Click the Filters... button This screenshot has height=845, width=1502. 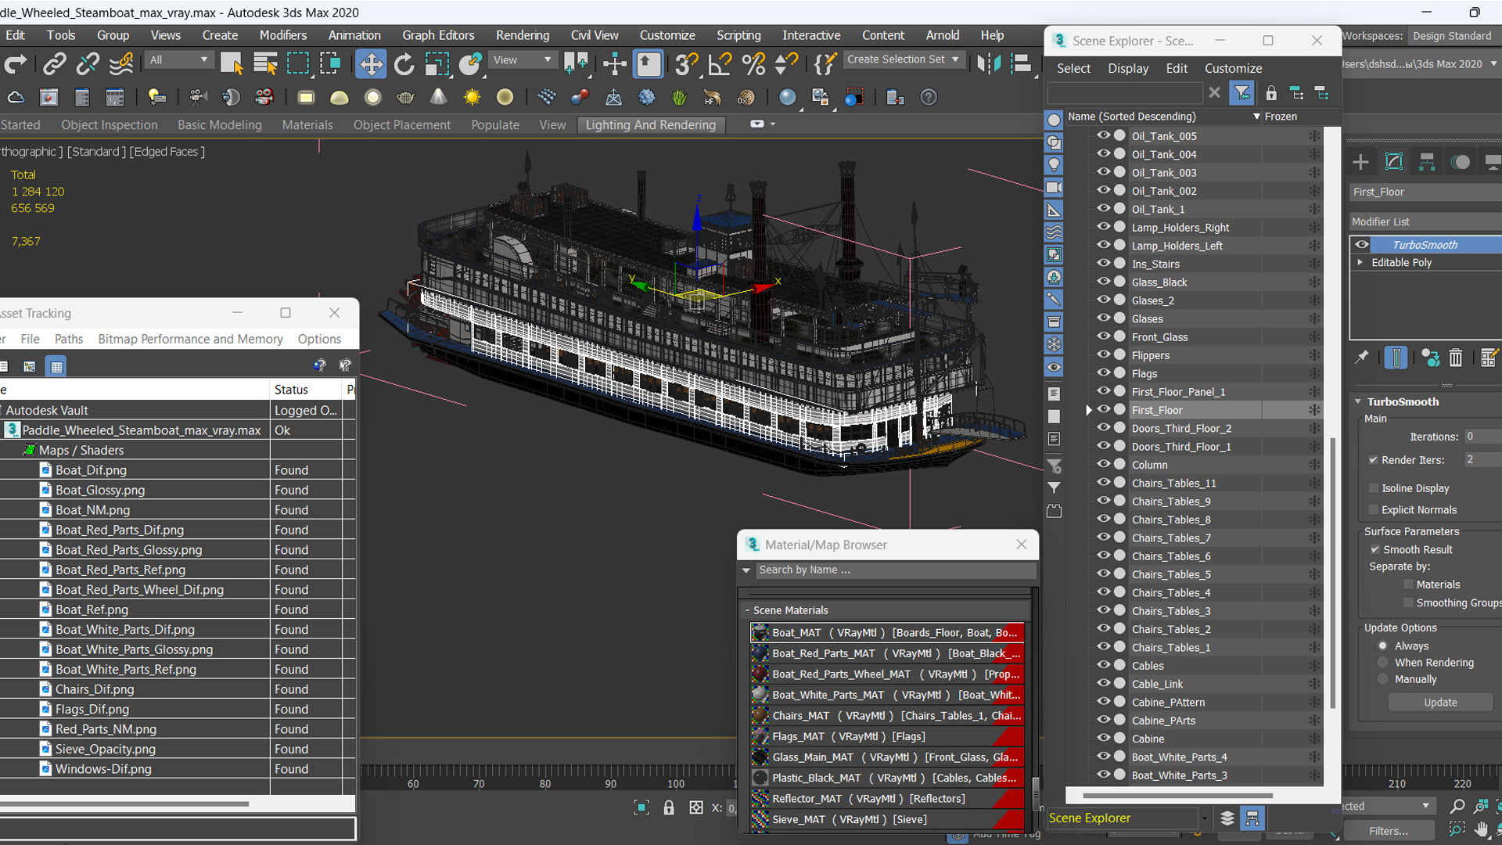1389,831
